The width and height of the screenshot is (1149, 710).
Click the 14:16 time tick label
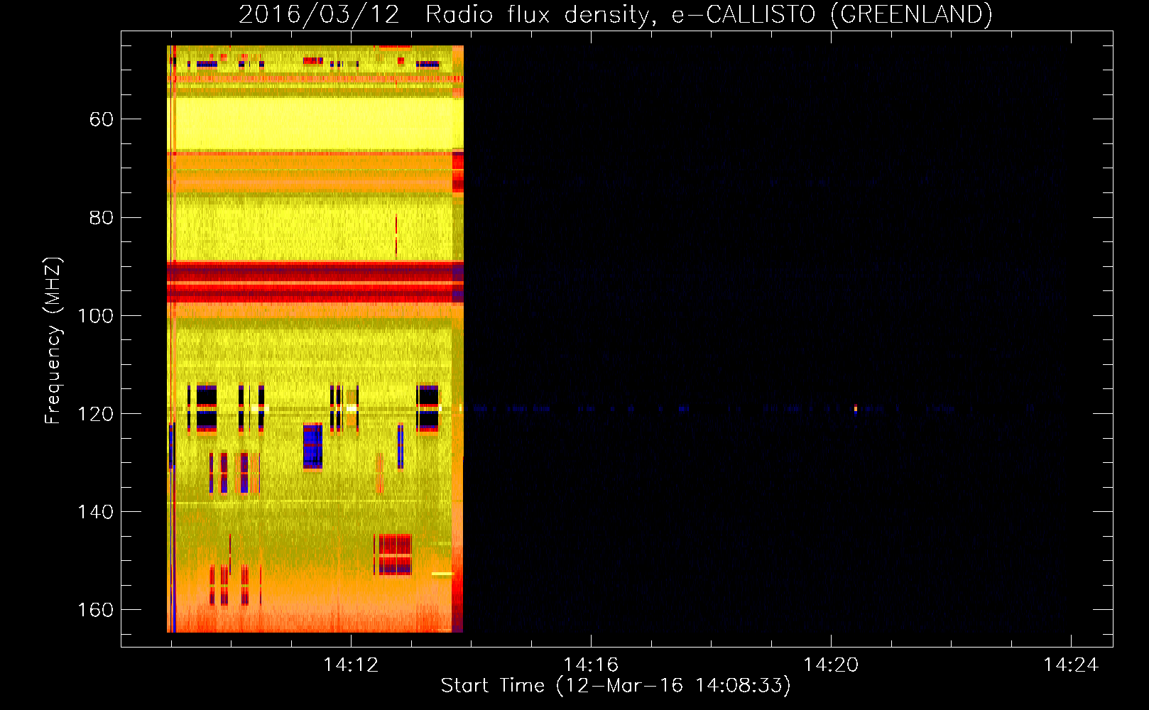[591, 665]
